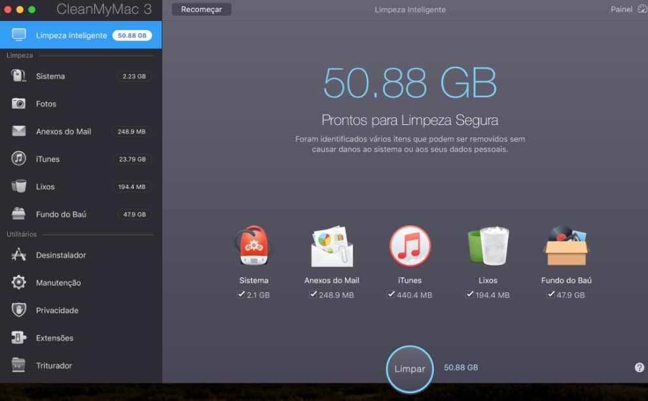Click the Sistema label under vacuum icon
The image size is (648, 401).
pyautogui.click(x=254, y=281)
